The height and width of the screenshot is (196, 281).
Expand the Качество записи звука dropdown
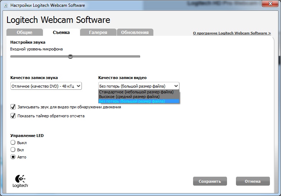(x=46, y=86)
